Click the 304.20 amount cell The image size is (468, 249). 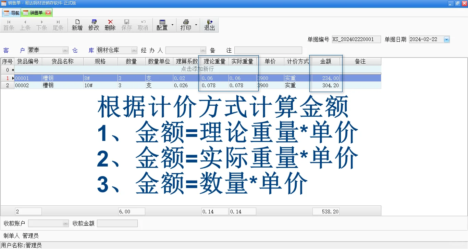point(326,86)
